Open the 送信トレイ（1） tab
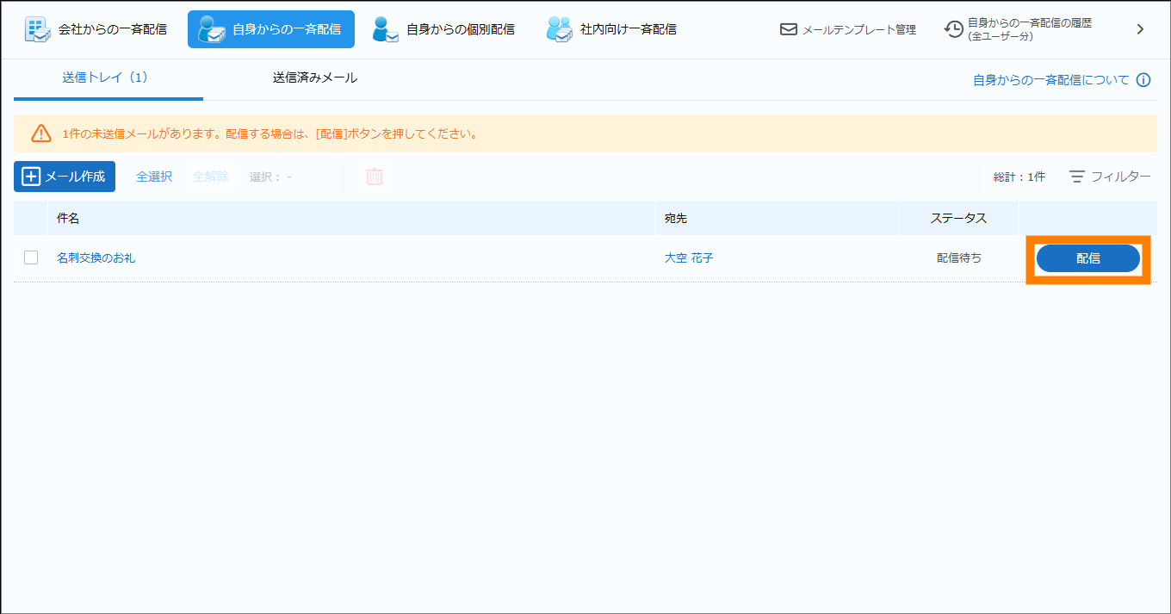1171x614 pixels. [x=106, y=78]
